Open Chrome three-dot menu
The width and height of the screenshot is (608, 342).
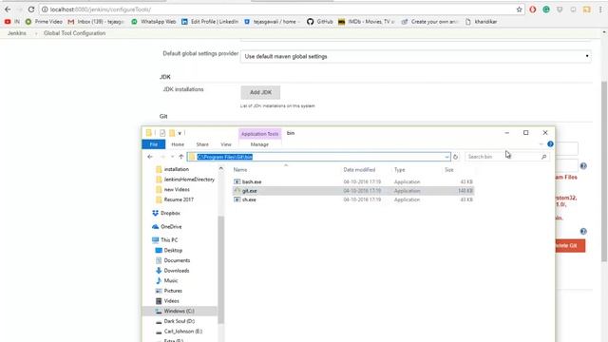(x=600, y=9)
